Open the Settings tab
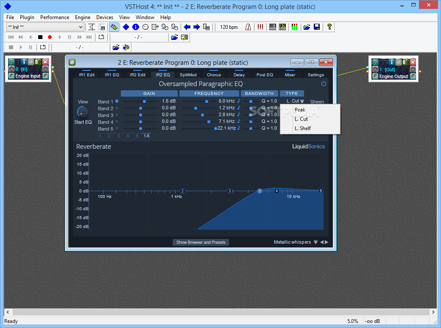The height and width of the screenshot is (328, 441). 315,75
